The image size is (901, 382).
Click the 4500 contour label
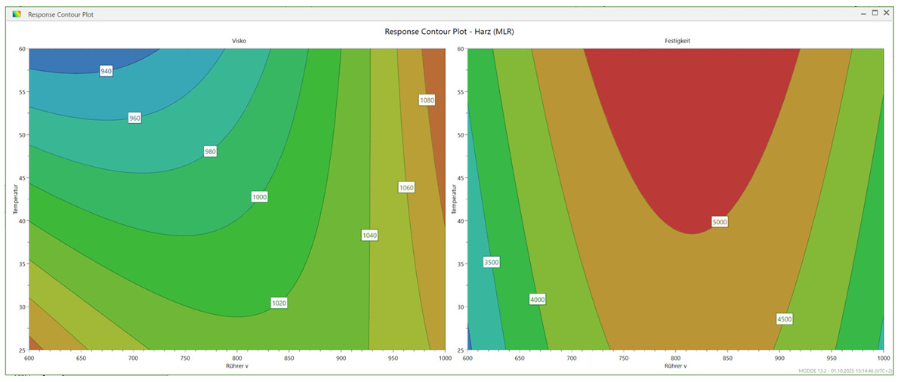(x=784, y=319)
